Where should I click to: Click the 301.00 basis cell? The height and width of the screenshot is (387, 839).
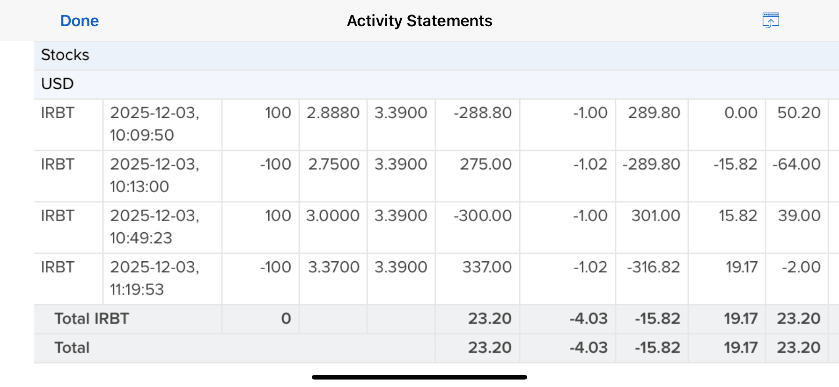[x=655, y=216]
